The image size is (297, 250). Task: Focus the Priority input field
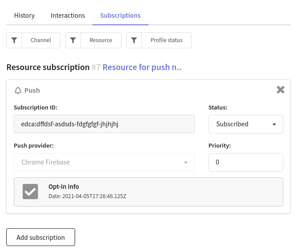click(245, 162)
